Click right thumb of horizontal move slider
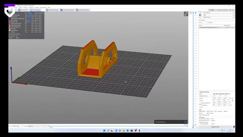Image resolution: width=243 pixels, height=137 pixels. (x=187, y=126)
